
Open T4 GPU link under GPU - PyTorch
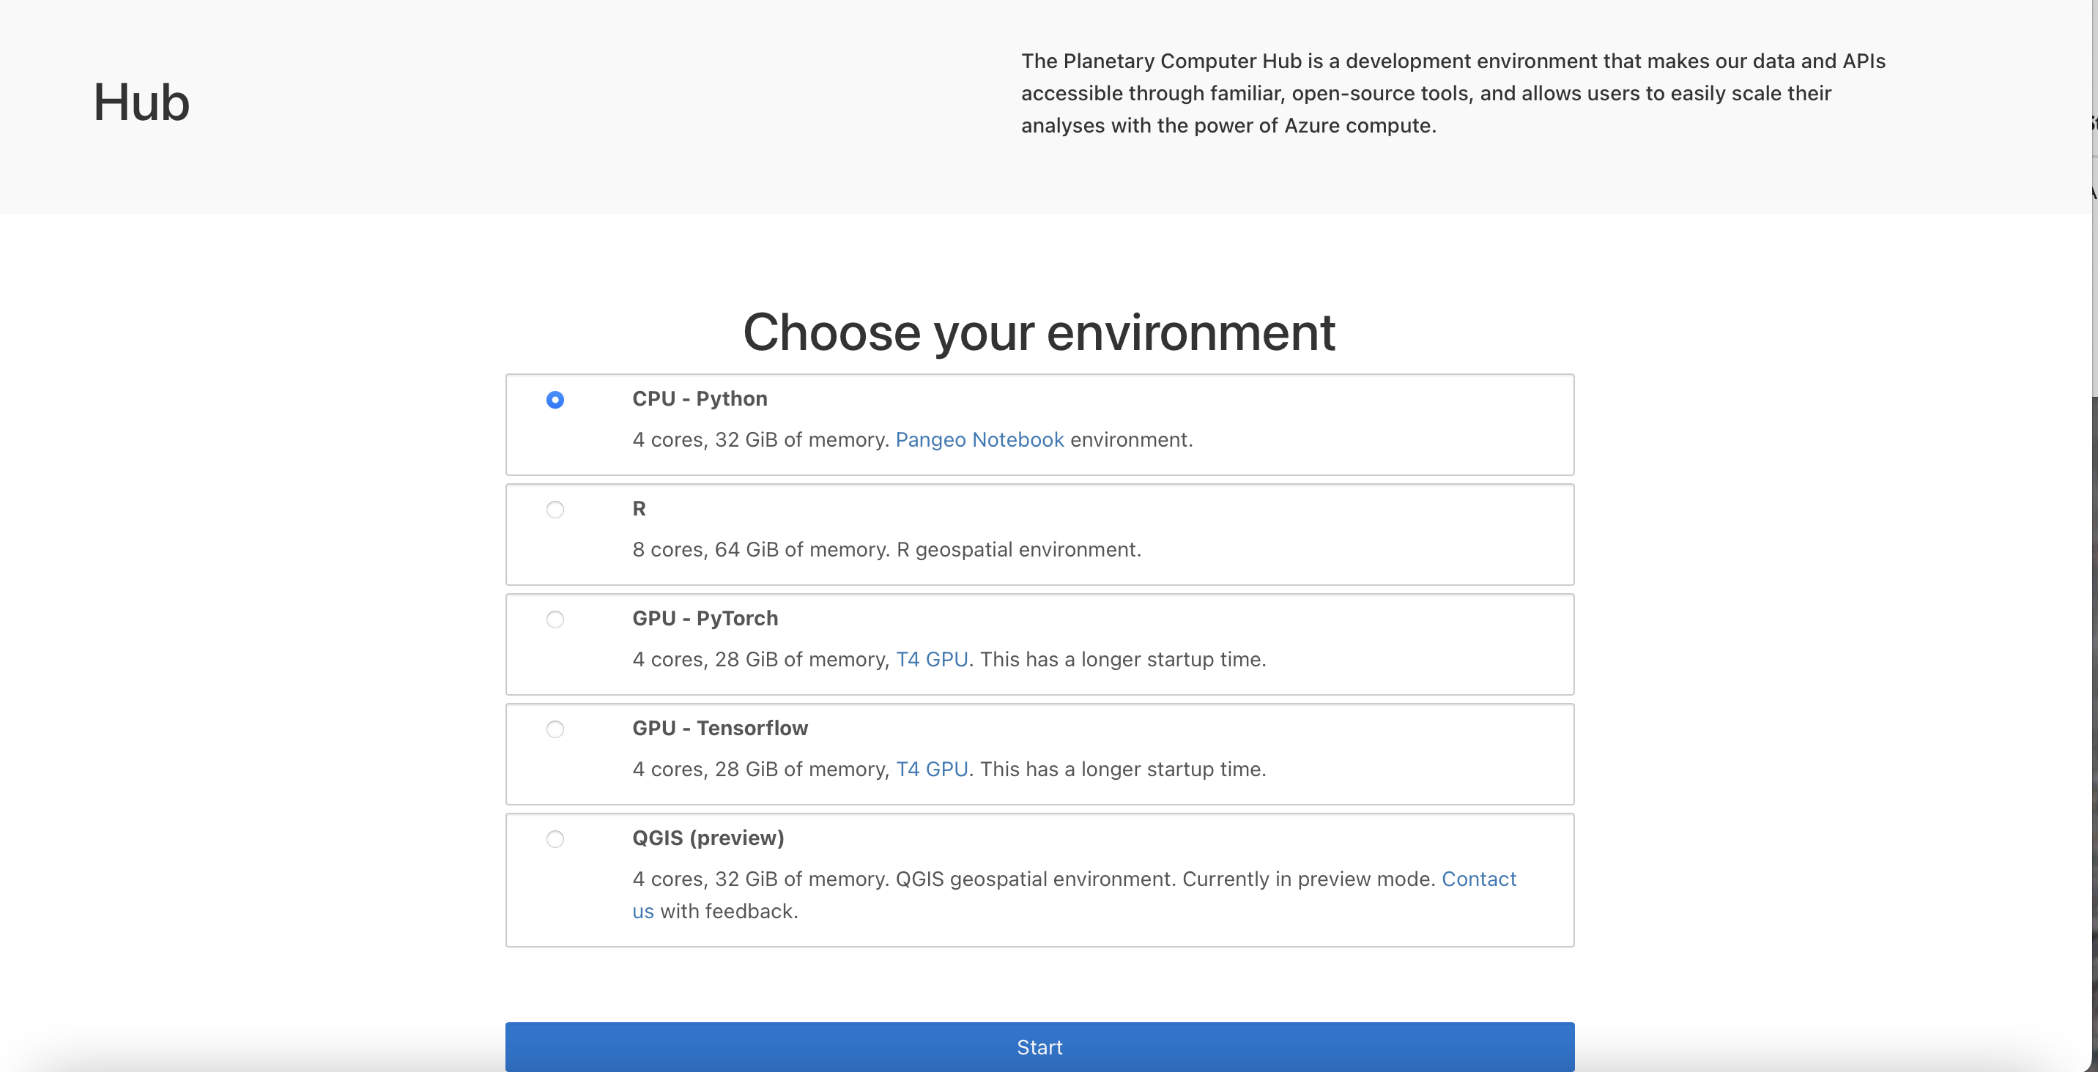pyautogui.click(x=932, y=659)
